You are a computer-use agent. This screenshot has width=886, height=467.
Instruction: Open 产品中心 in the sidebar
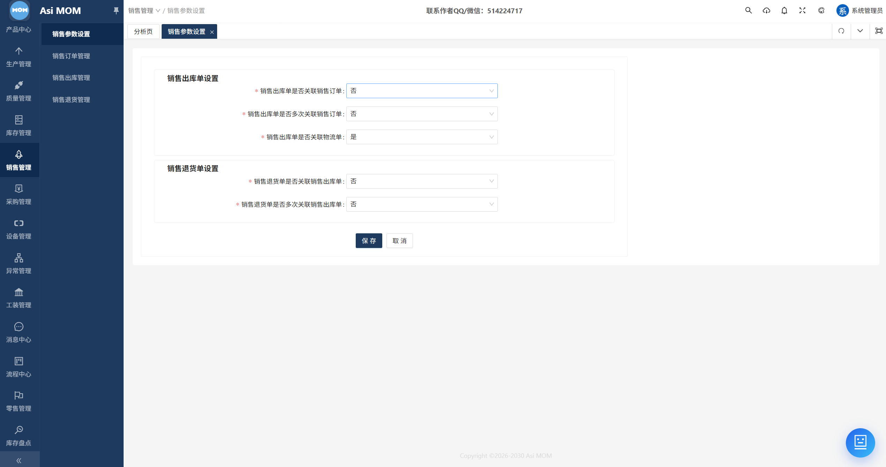pyautogui.click(x=19, y=29)
